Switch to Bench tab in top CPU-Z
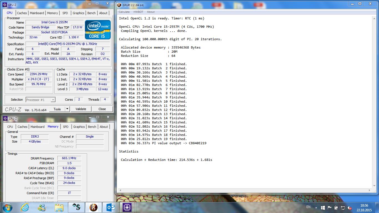 [92, 13]
